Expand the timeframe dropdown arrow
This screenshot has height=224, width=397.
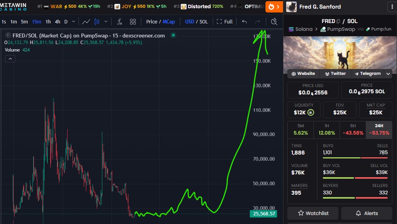[73, 22]
